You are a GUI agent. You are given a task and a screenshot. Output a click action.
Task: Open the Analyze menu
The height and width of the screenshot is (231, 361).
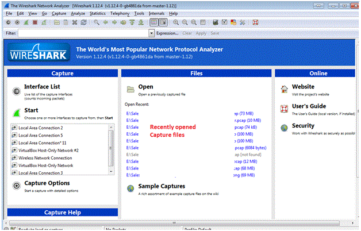coord(78,14)
